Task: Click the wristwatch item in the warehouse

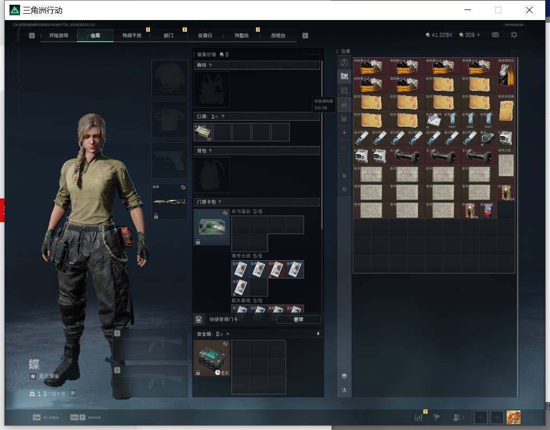Action: click(x=488, y=138)
